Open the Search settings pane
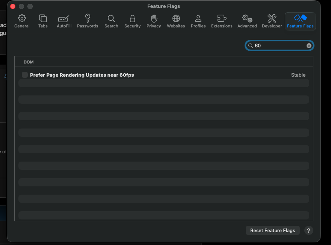This screenshot has width=331, height=245. (111, 21)
